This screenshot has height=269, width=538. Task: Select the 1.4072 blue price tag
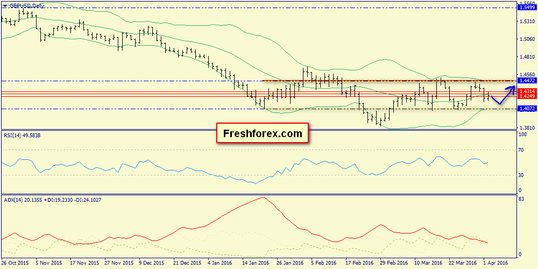pos(526,109)
